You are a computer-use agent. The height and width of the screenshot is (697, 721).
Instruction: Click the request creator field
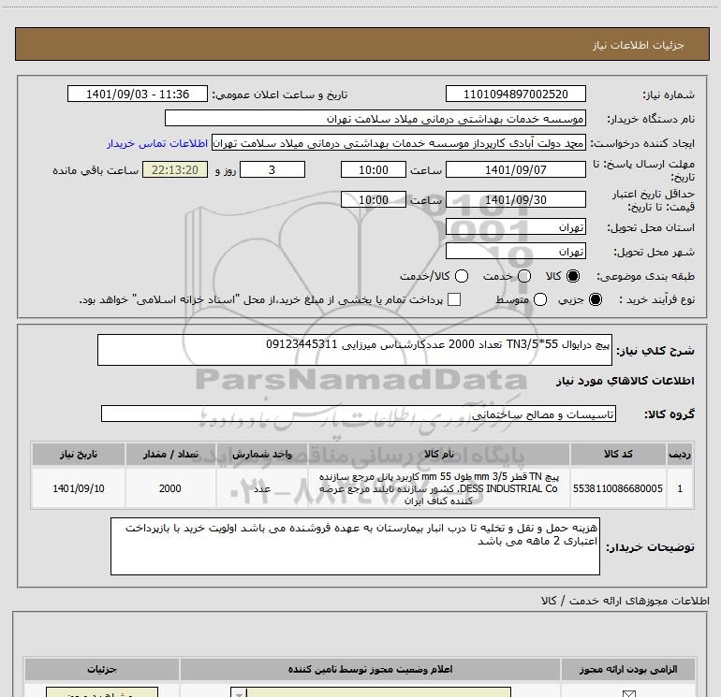click(399, 143)
